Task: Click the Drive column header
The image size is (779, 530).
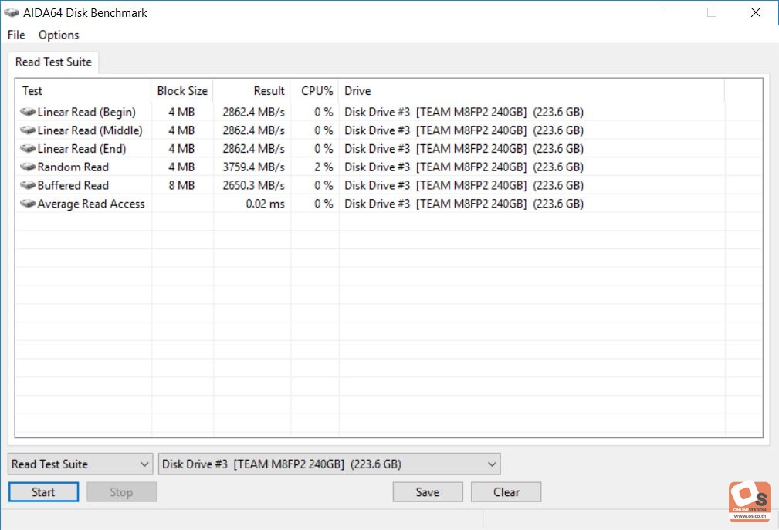Action: pyautogui.click(x=532, y=91)
